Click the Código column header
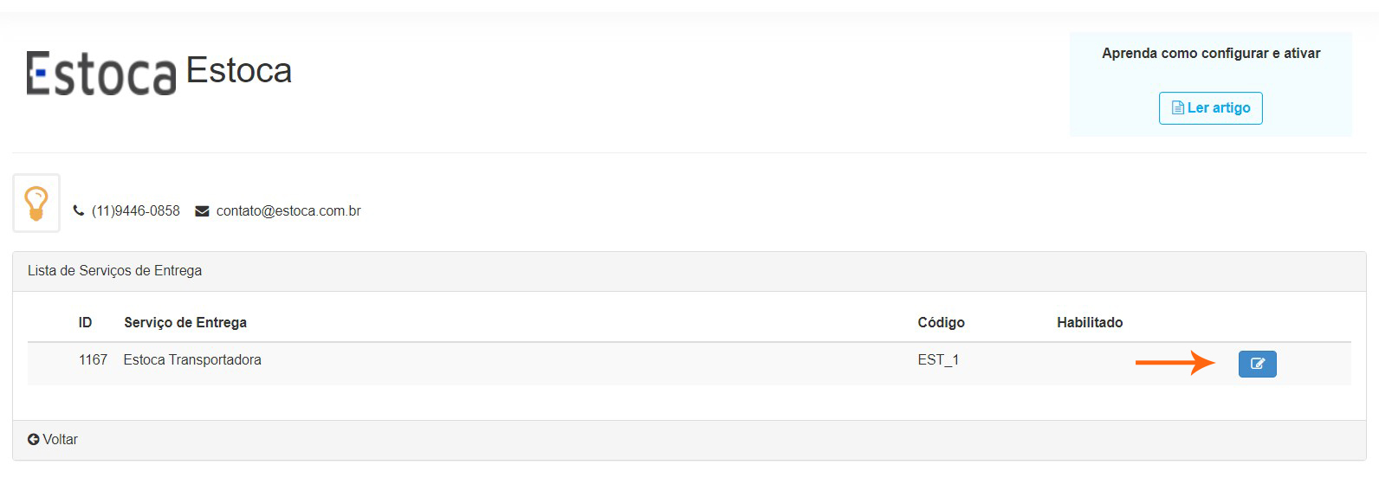This screenshot has width=1379, height=478. coord(941,323)
